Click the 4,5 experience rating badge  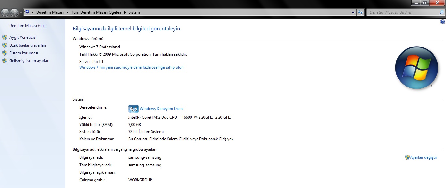coord(133,109)
